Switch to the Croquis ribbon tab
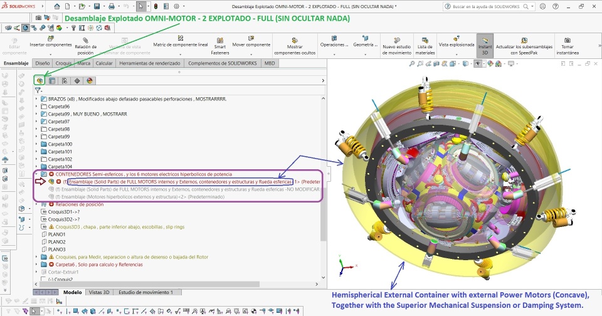 click(x=63, y=63)
